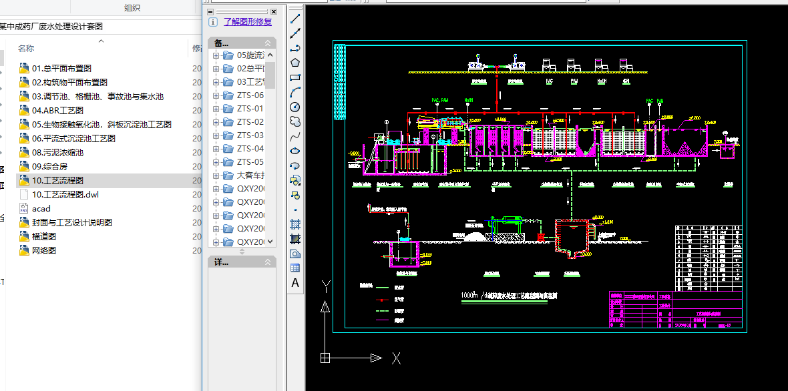This screenshot has height=391, width=788.
Task: Click the Arc drawing tool
Action: [294, 92]
